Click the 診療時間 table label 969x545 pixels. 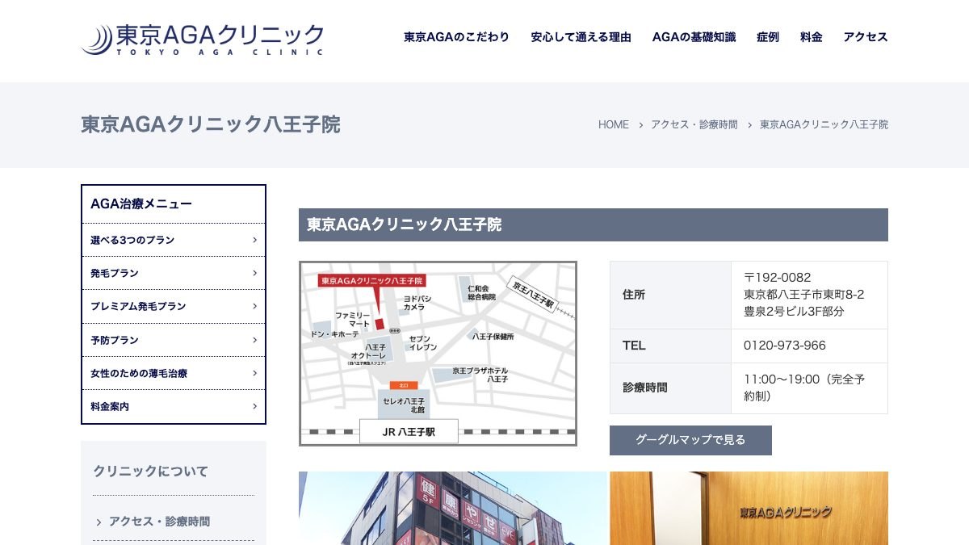pos(645,388)
